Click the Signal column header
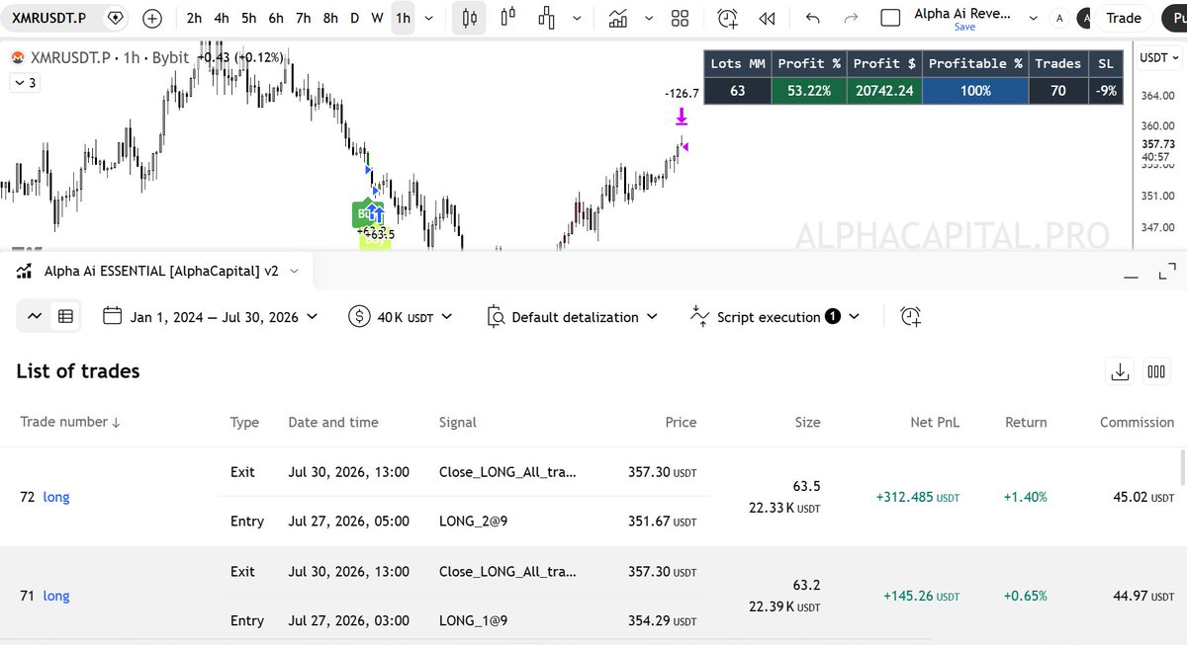Viewport: 1187px width, 645px height. (x=458, y=422)
